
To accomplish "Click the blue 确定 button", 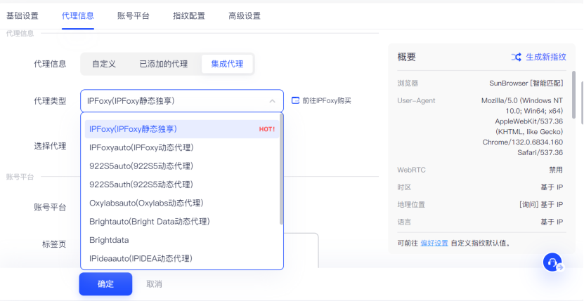I will (x=105, y=284).
